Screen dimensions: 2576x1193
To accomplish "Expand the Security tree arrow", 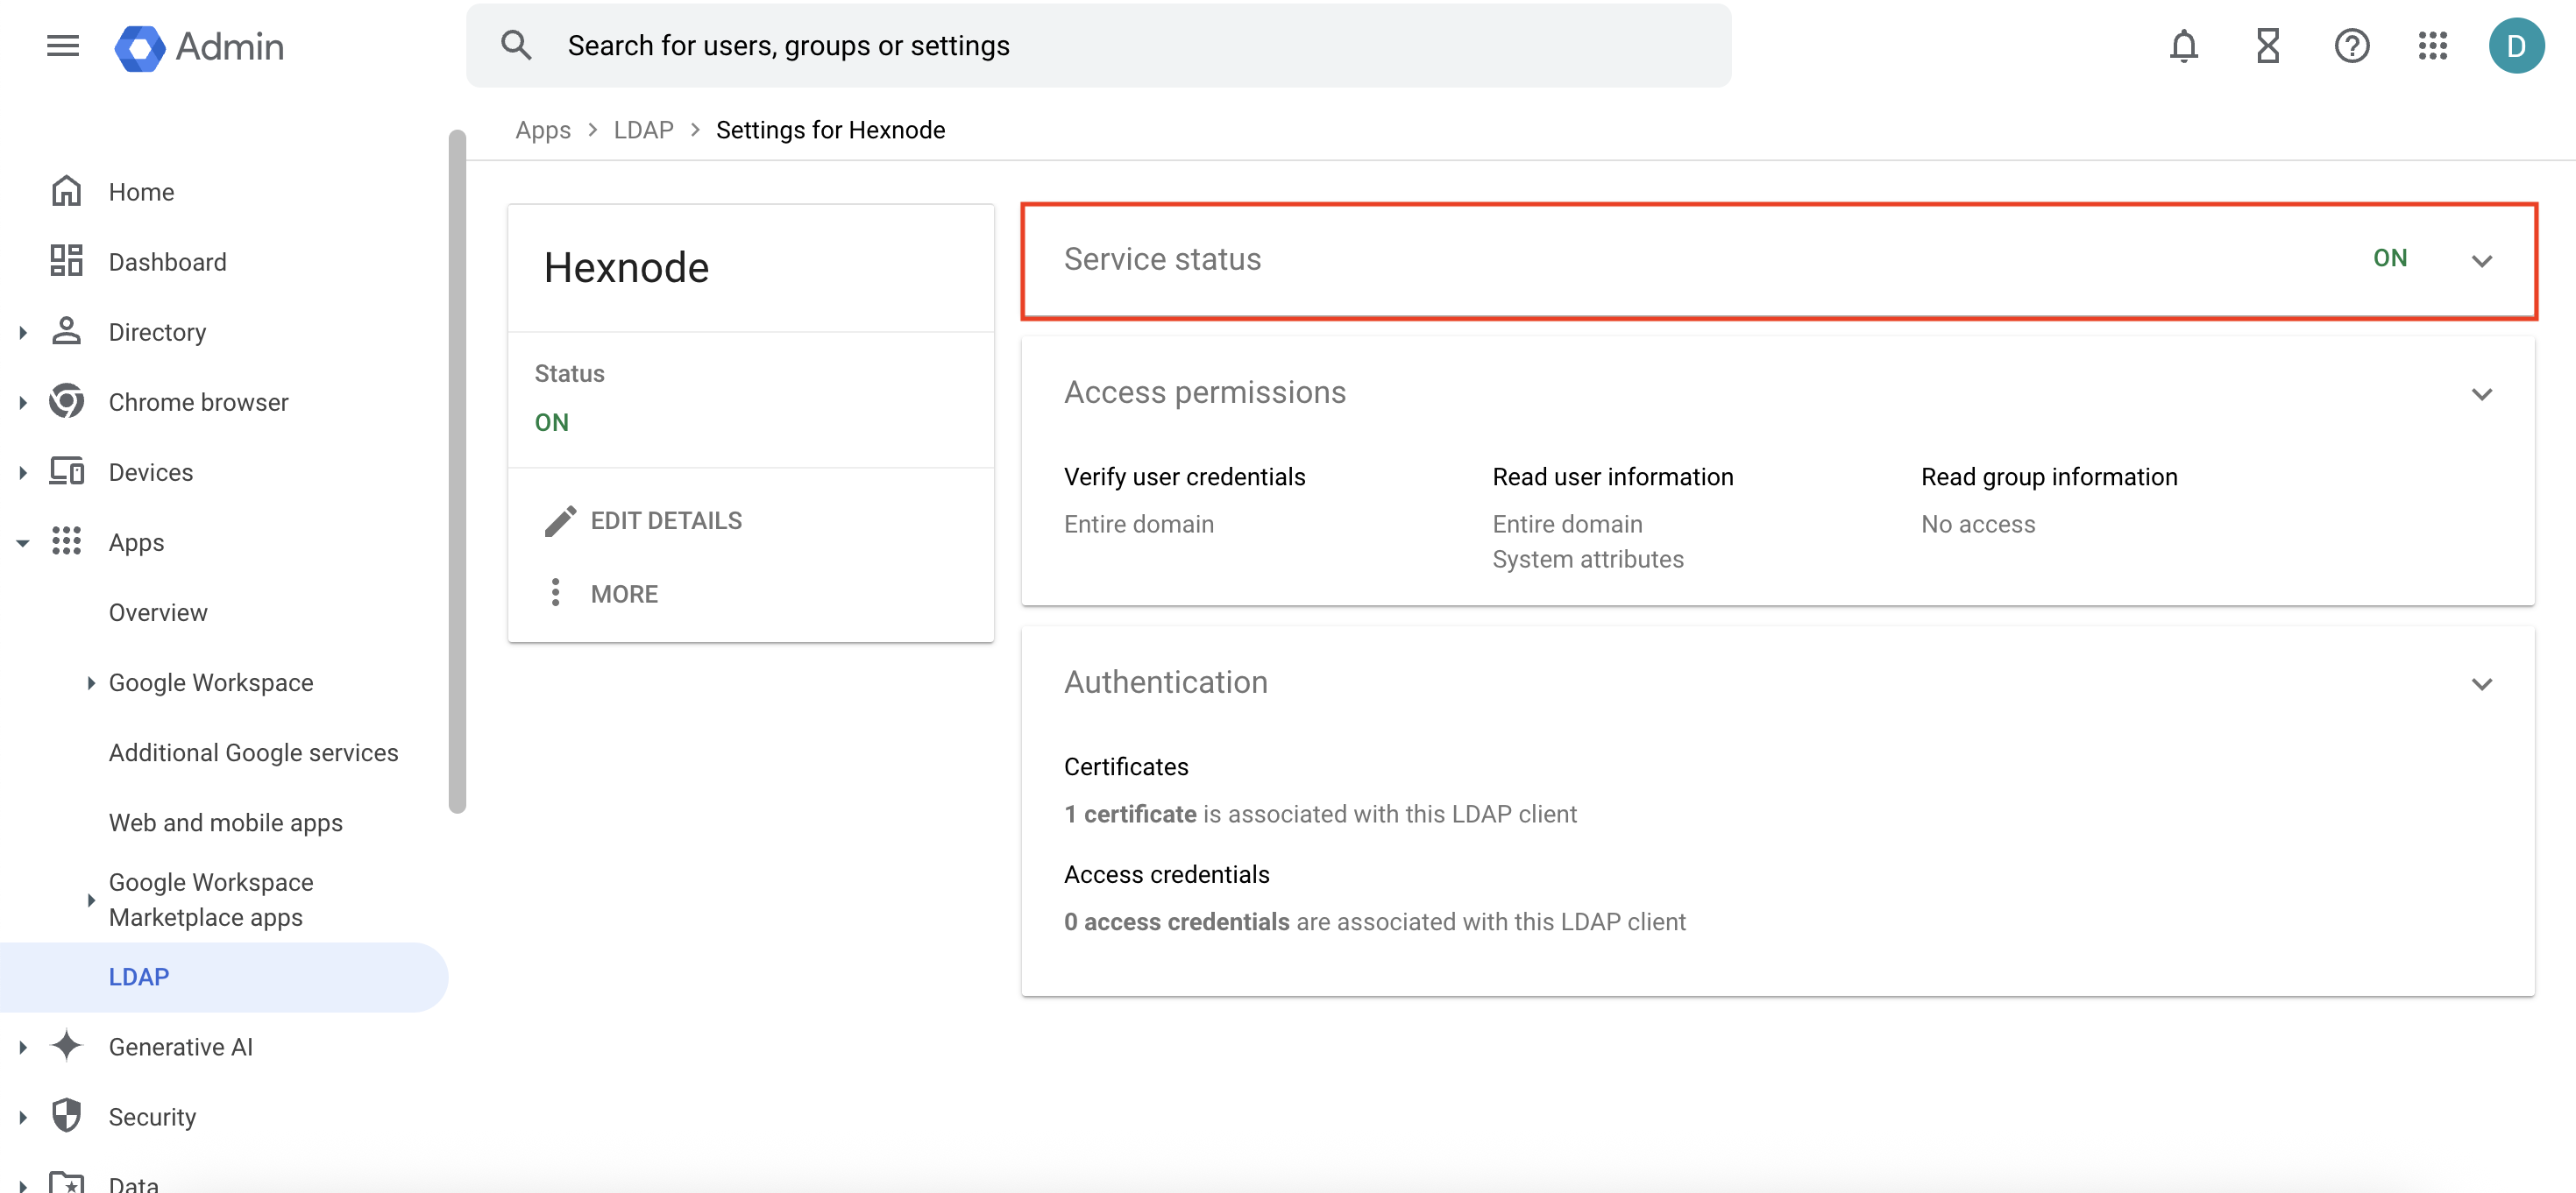I will pos(23,1116).
